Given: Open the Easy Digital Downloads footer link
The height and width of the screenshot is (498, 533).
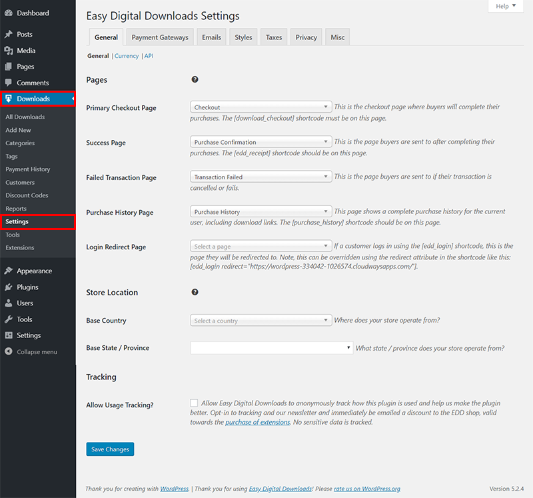Looking at the screenshot, I should (x=280, y=489).
